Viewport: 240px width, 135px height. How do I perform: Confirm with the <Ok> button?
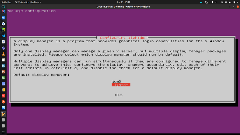click(119, 95)
